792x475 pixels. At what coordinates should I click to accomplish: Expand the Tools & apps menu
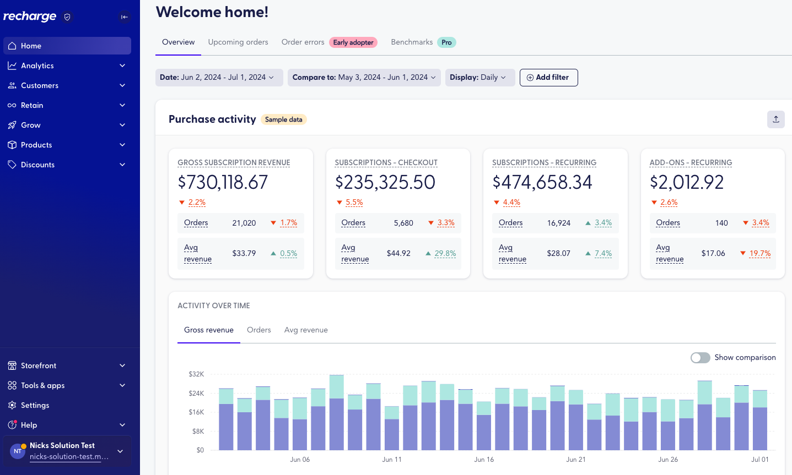click(x=44, y=385)
